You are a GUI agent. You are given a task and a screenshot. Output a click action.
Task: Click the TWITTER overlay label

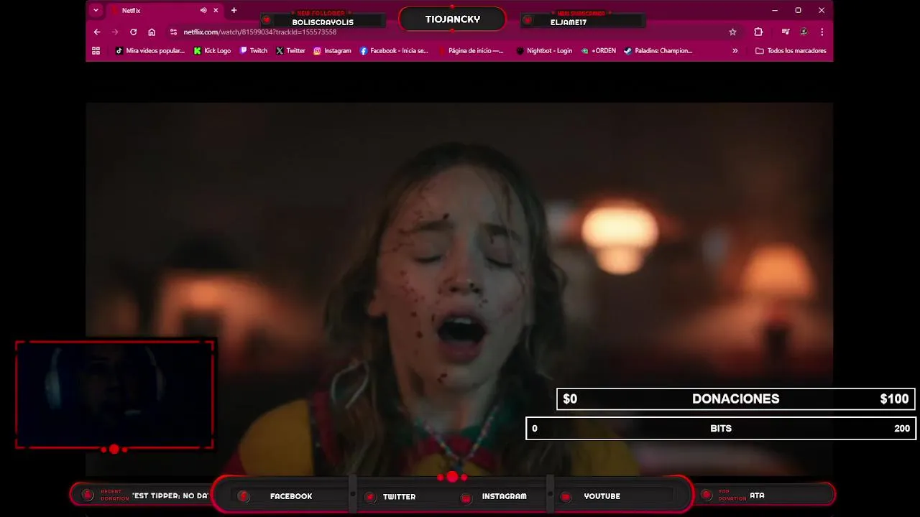tap(399, 496)
